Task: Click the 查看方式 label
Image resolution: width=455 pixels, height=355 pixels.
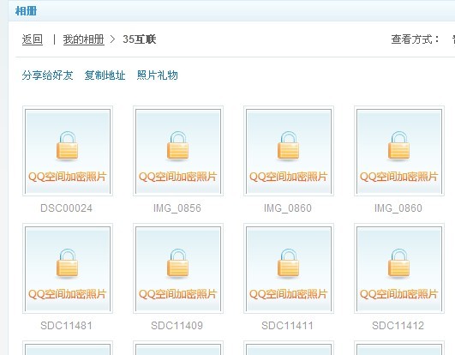Action: point(416,39)
